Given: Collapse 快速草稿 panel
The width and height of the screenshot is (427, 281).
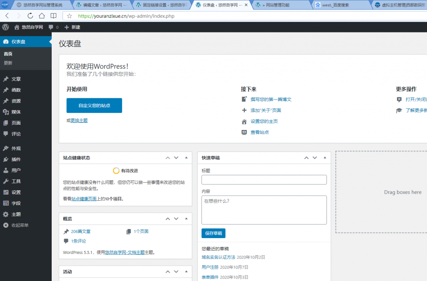Looking at the screenshot, I should [325, 158].
